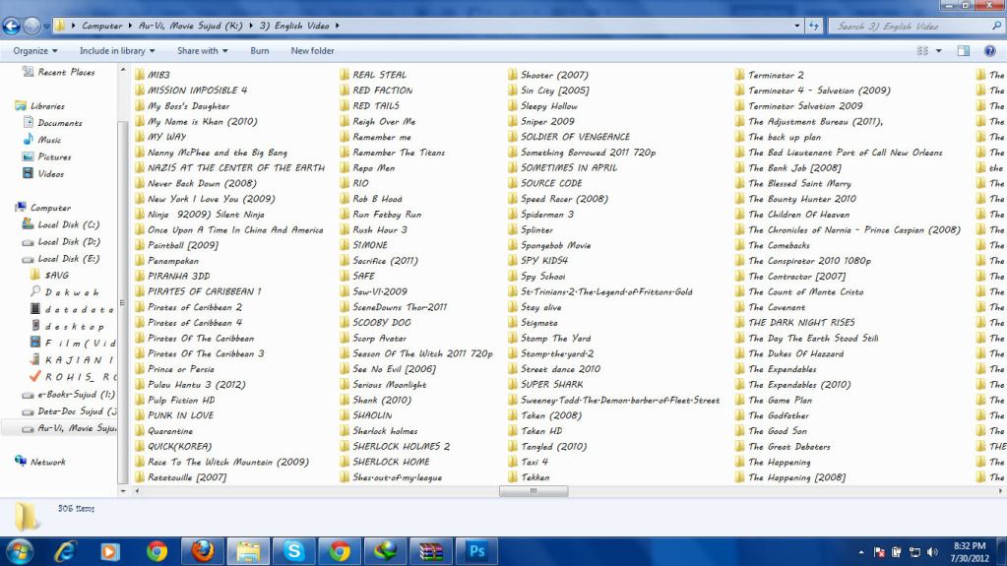Expand the arrow after Computer breadcrumb

(x=130, y=26)
